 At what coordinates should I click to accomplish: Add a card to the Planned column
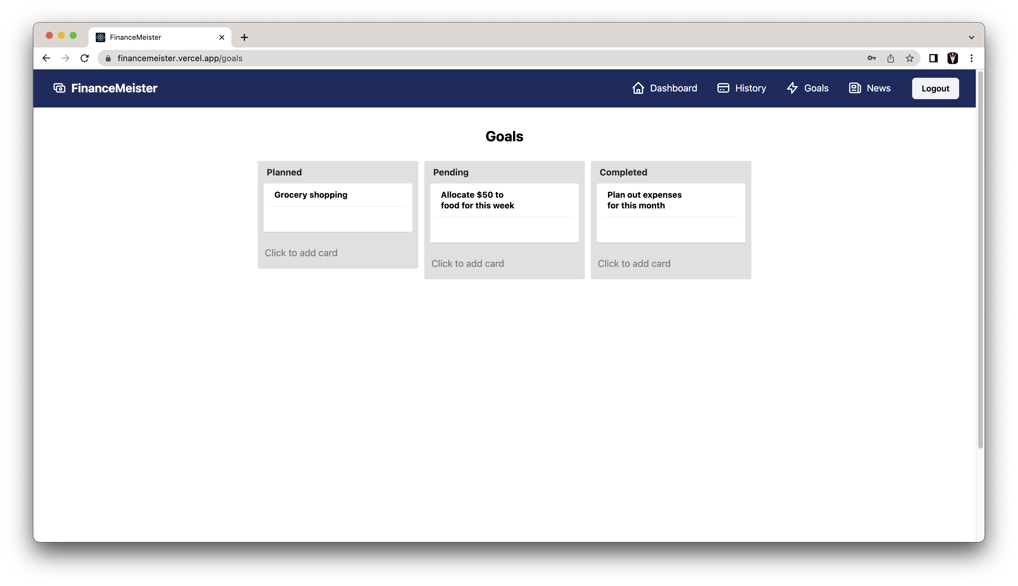point(301,253)
